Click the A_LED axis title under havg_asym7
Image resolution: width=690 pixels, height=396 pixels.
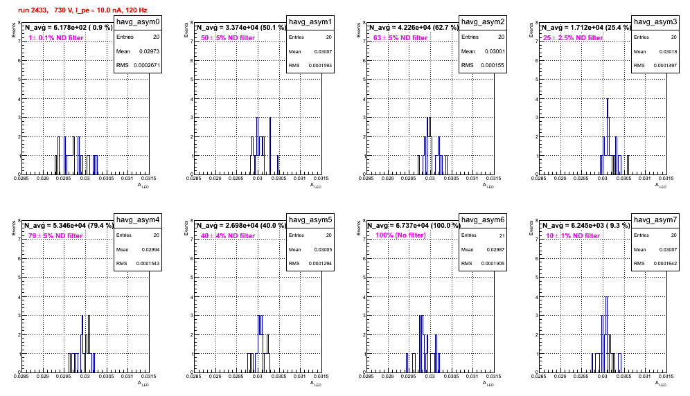point(660,384)
